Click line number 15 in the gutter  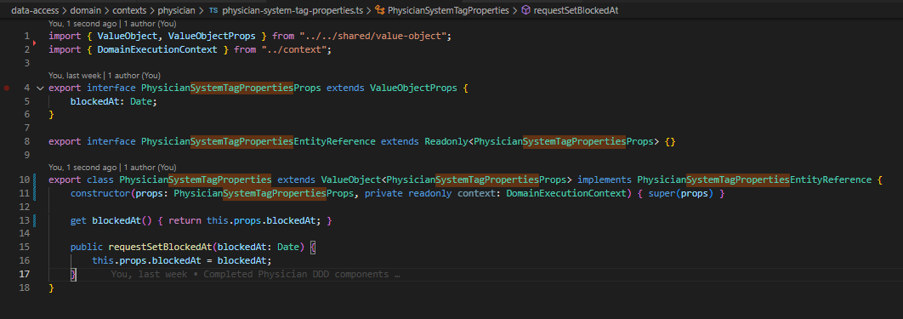[24, 247]
